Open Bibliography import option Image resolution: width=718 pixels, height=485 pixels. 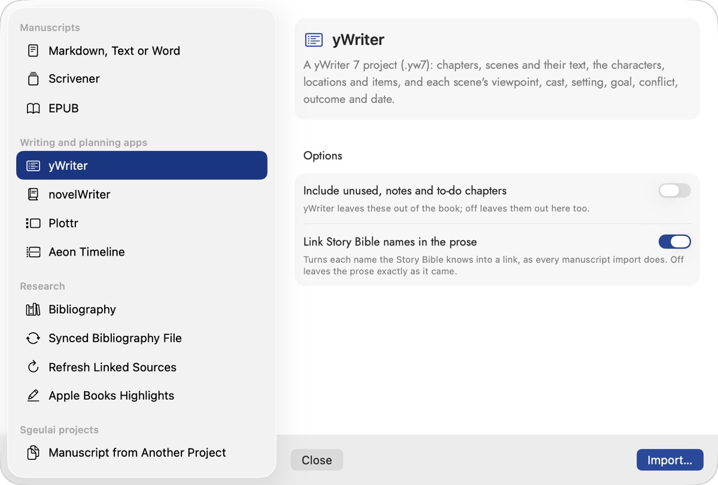[142, 310]
